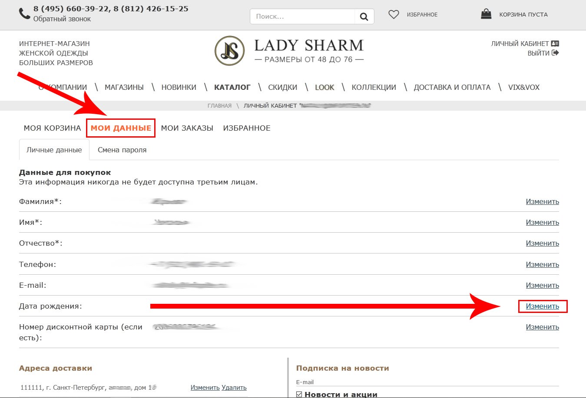The width and height of the screenshot is (586, 398).
Task: Open the Смена пароля tab
Action: coord(122,150)
